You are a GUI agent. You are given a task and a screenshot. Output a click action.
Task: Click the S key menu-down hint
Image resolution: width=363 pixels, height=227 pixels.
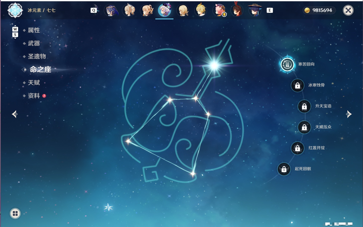click(15, 35)
